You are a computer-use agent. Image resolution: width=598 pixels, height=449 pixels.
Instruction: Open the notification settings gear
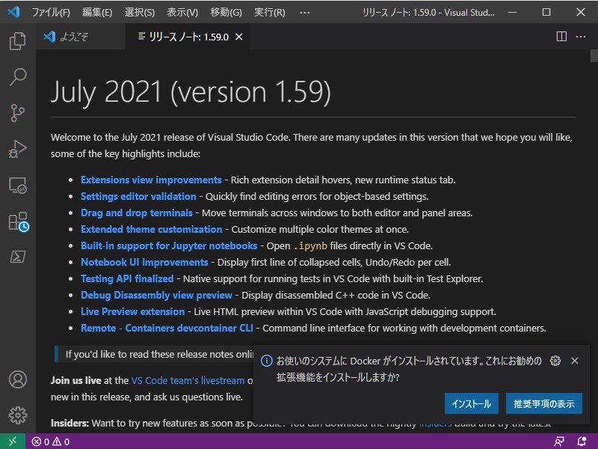[x=555, y=360]
